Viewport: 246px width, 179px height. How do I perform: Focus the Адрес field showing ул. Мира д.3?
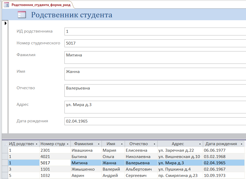pyautogui.click(x=155, y=107)
